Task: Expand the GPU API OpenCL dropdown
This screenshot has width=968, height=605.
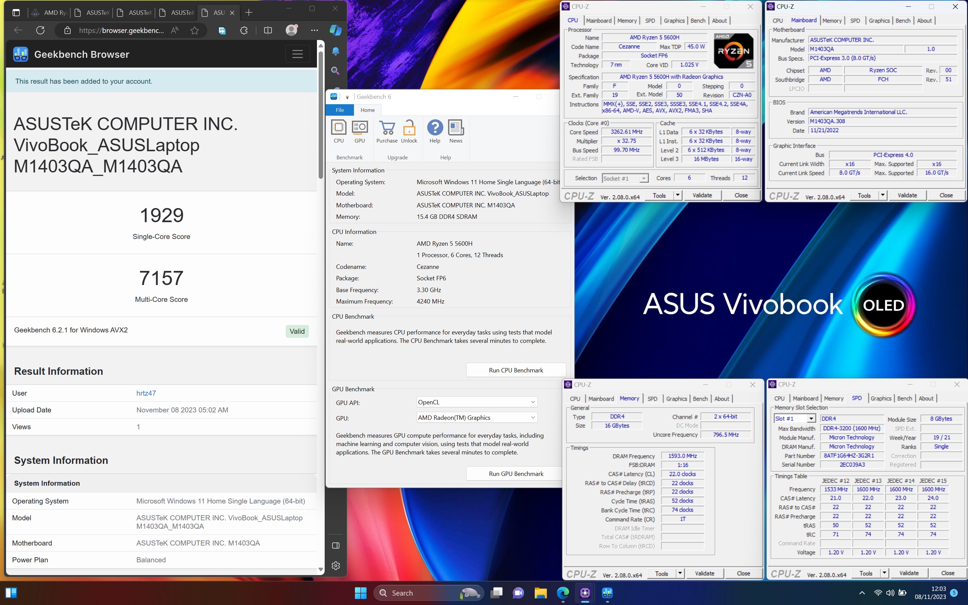Action: pyautogui.click(x=477, y=402)
